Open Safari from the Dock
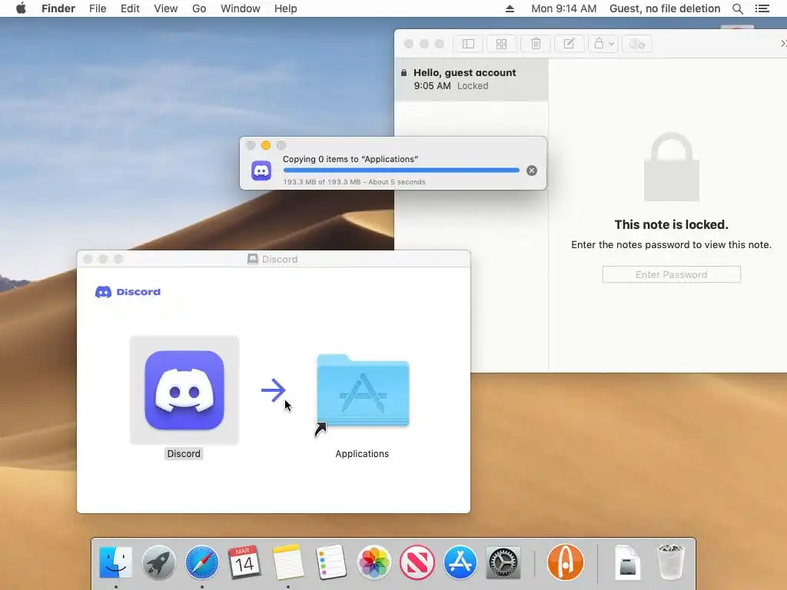Screen dimensions: 787x590 (202, 562)
